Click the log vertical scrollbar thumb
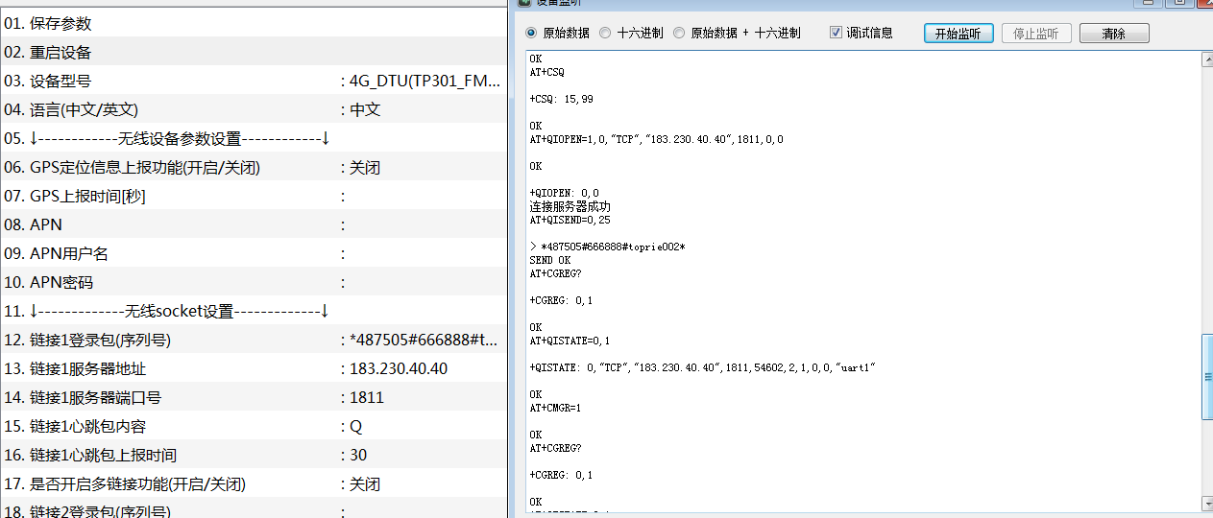1213x518 pixels. click(x=1207, y=376)
